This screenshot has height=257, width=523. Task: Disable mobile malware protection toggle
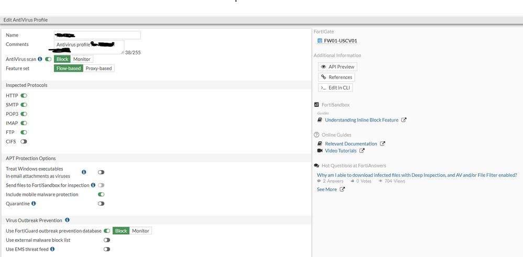click(x=101, y=194)
